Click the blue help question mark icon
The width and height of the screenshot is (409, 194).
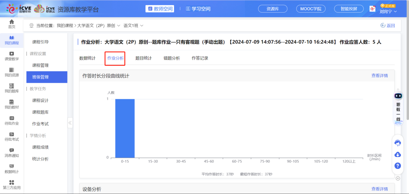398,166
